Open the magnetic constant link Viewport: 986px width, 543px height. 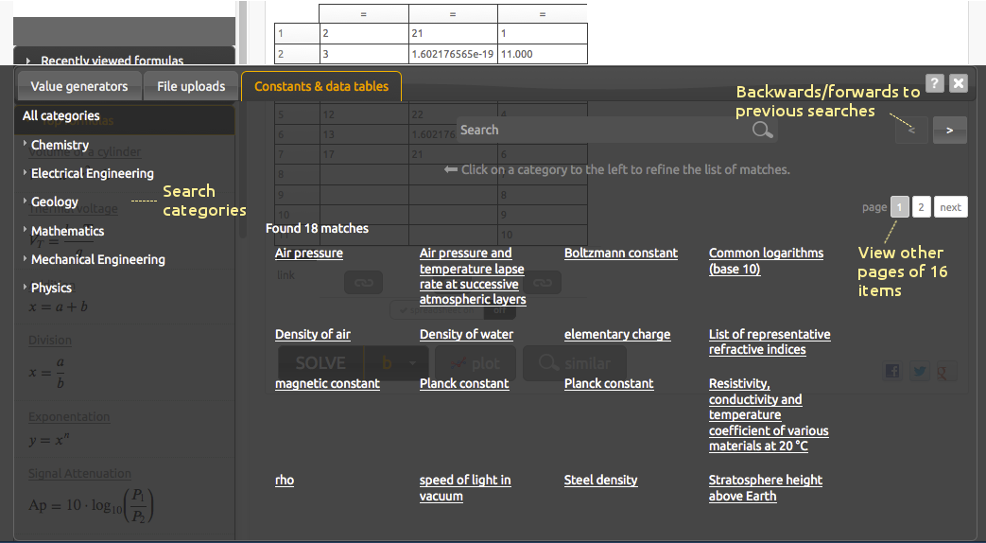pyautogui.click(x=327, y=383)
